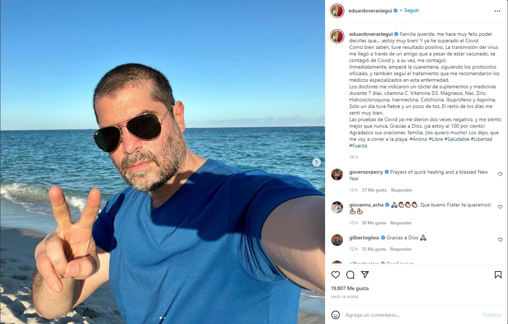
Task: Open eduardoverastegui's profile picture
Action: (x=336, y=11)
